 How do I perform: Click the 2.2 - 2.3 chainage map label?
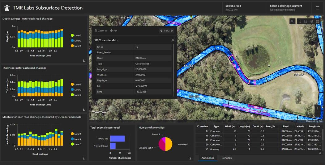(x=194, y=97)
